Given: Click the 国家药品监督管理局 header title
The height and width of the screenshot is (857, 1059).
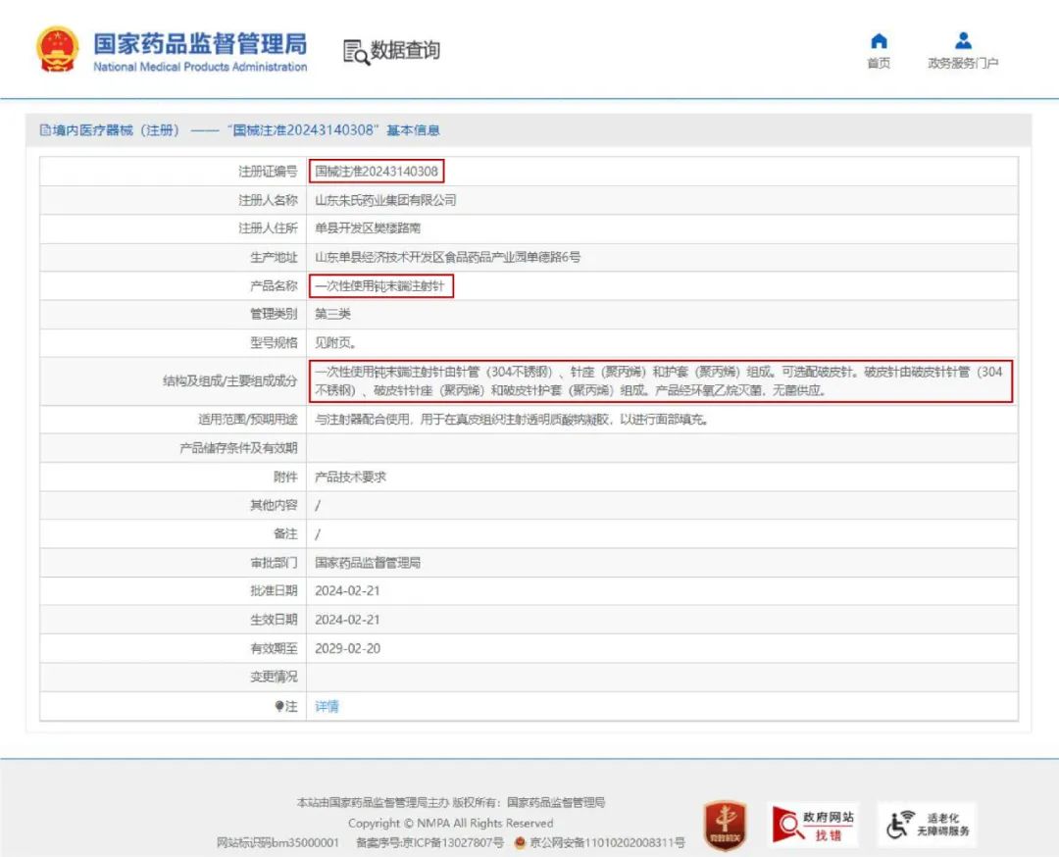Looking at the screenshot, I should [200, 44].
